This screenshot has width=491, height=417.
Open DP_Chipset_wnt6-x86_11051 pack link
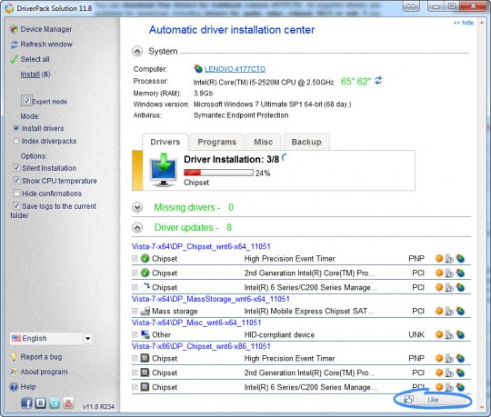(201, 346)
